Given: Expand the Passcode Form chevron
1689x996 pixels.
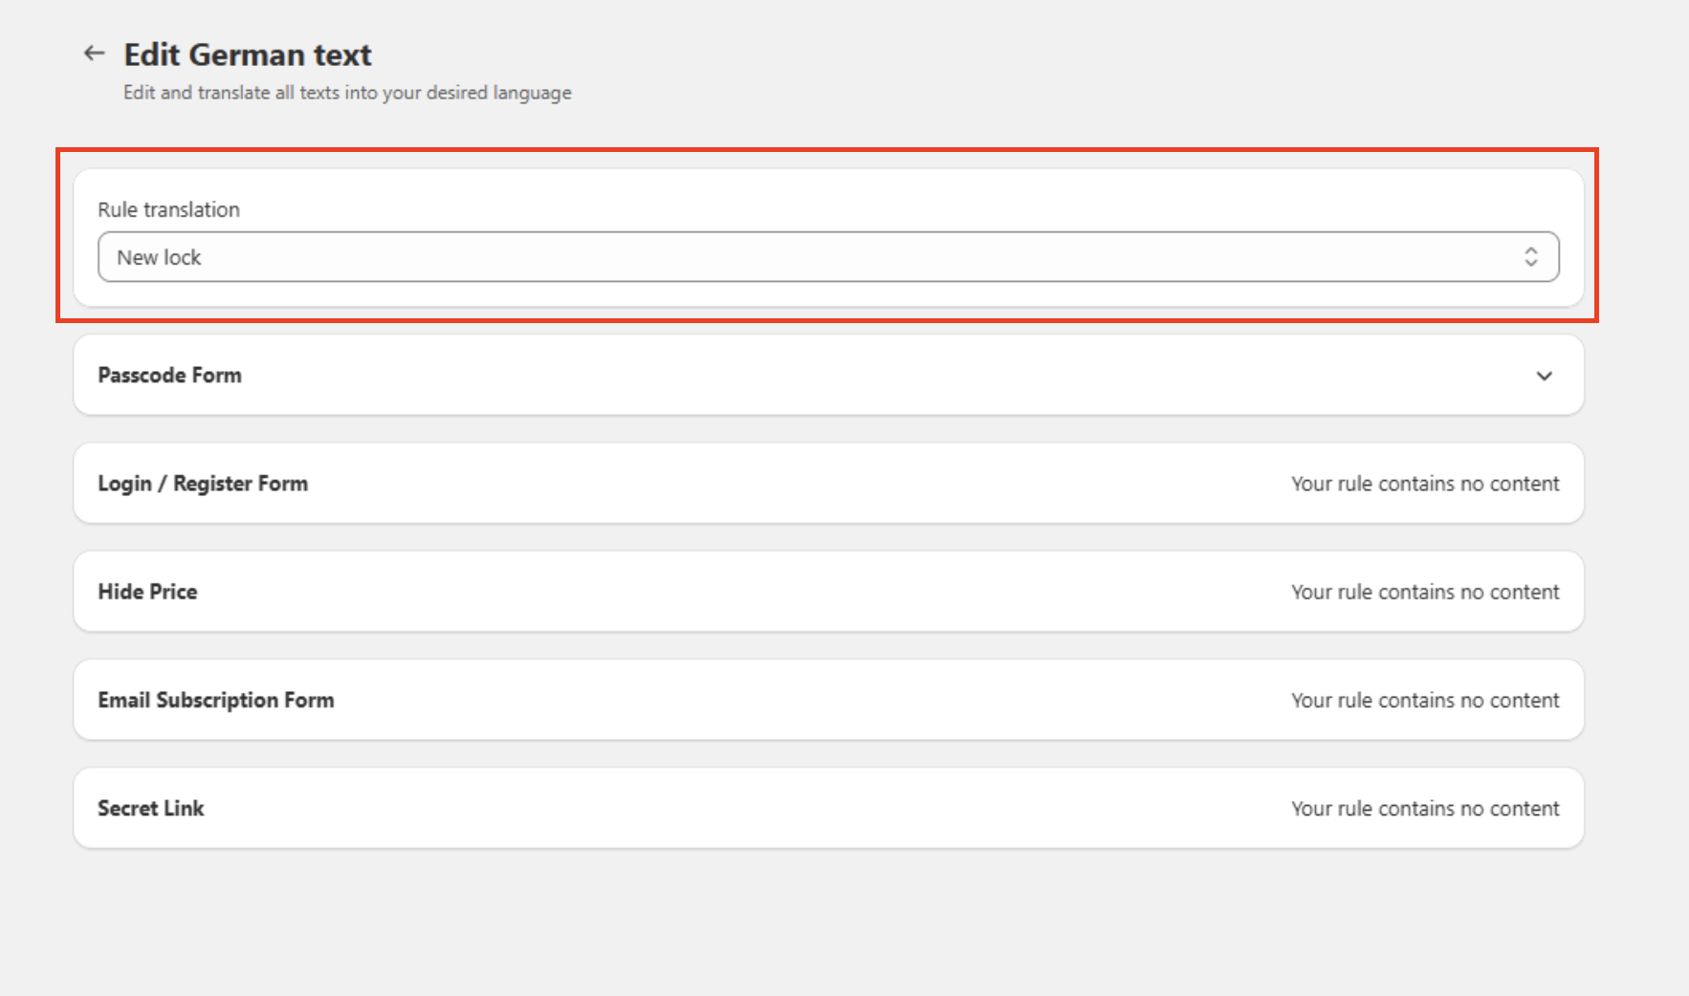Looking at the screenshot, I should (1544, 376).
